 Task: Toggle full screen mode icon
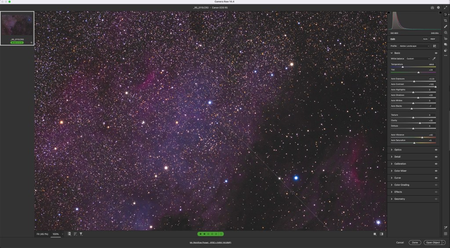pos(445,7)
